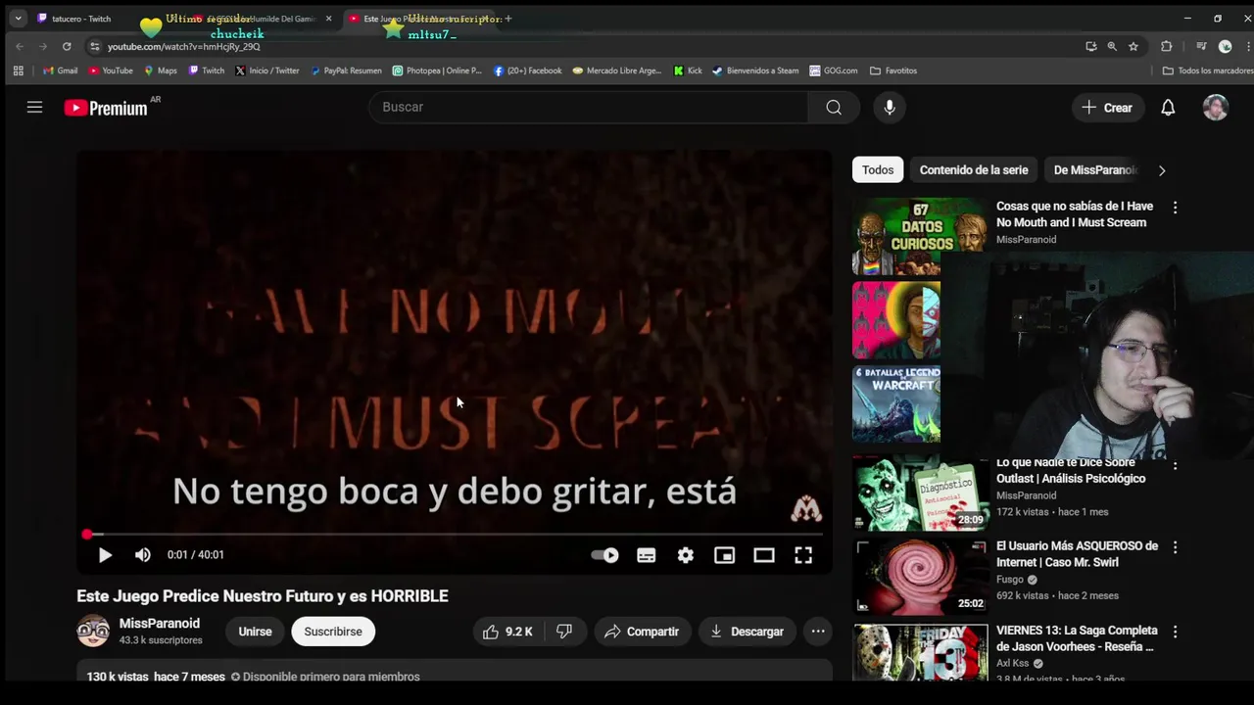Open the Todos los marcadores folder

pyautogui.click(x=1207, y=70)
